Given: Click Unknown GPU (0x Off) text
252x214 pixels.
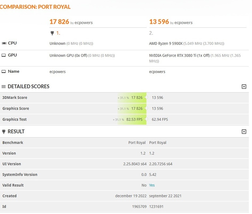Looking at the screenshot, I should [68, 56].
